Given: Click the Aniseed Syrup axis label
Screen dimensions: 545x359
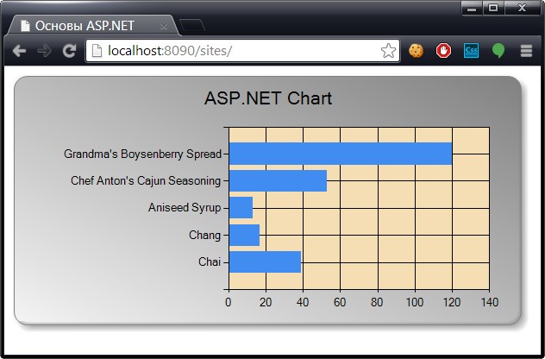Looking at the screenshot, I should point(185,208).
